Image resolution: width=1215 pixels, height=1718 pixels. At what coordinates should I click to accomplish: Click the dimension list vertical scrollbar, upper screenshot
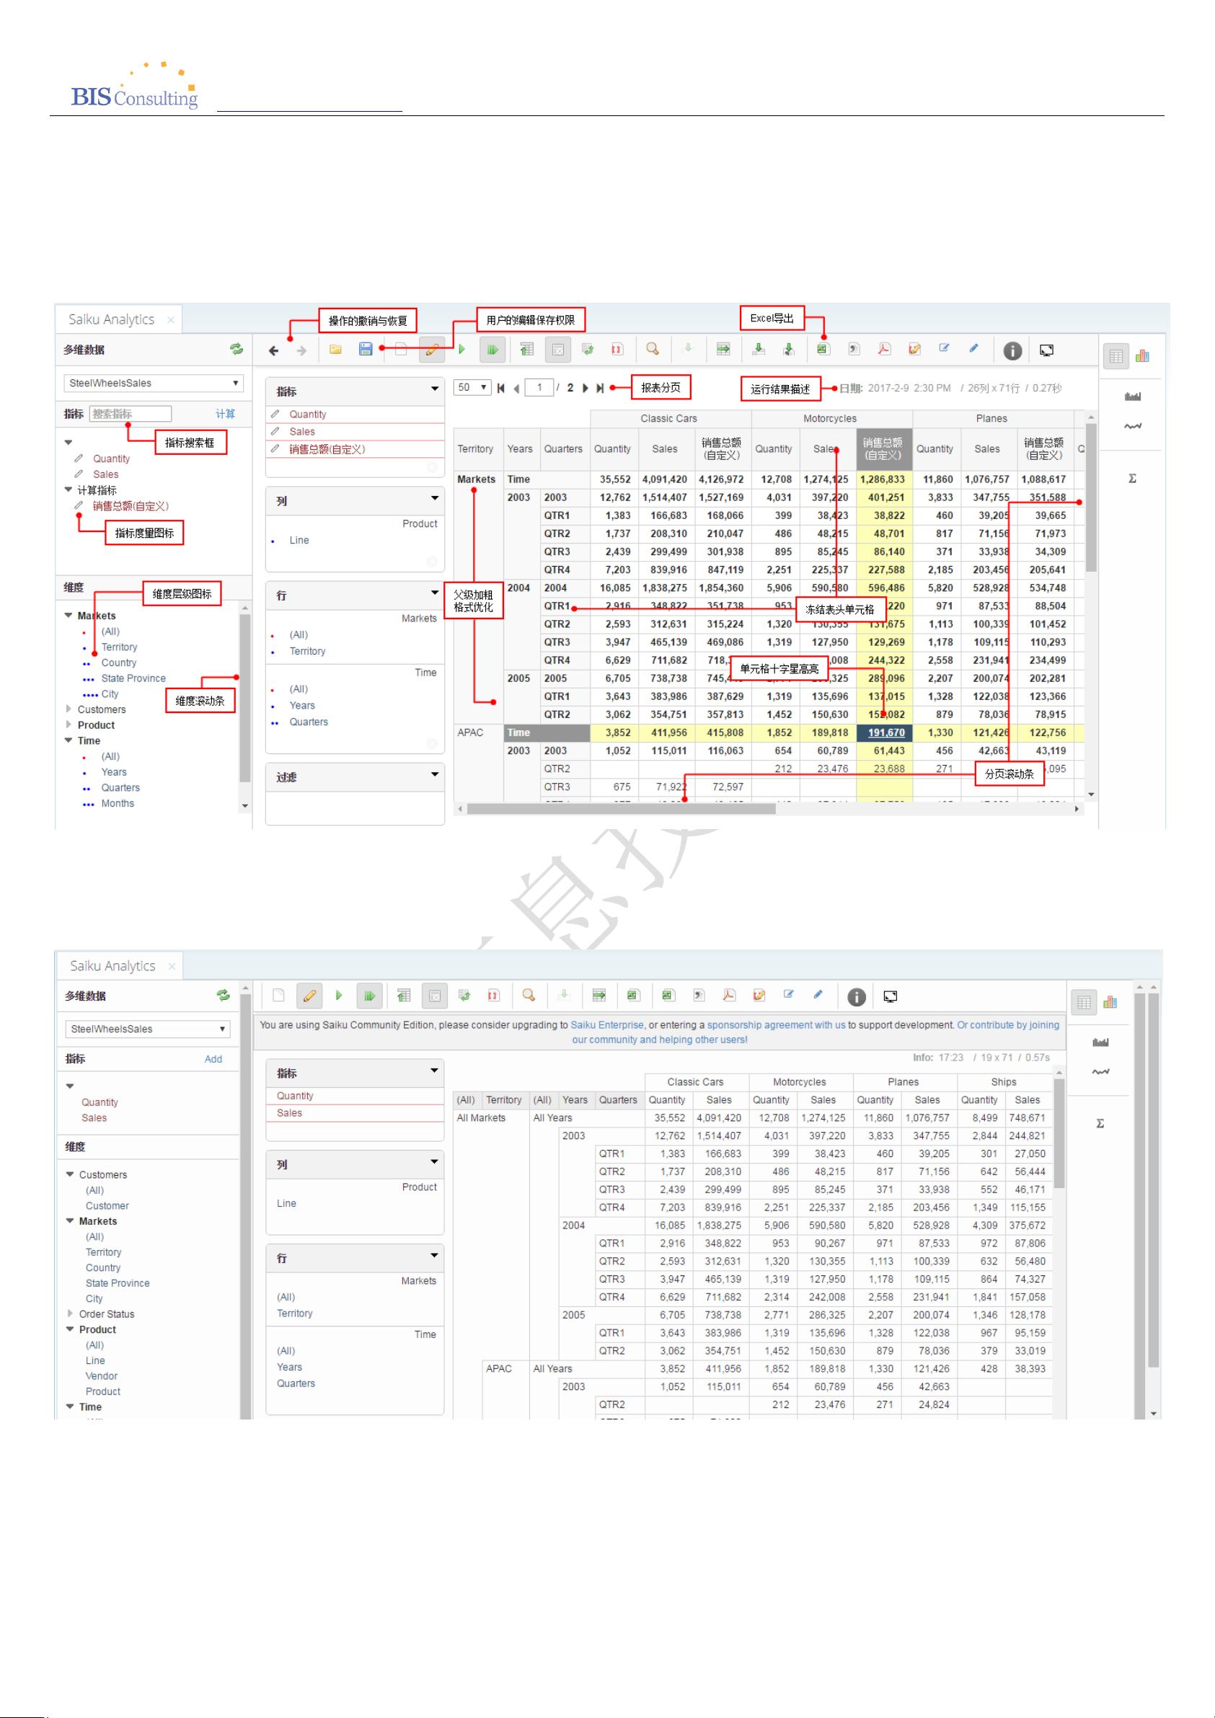click(244, 697)
